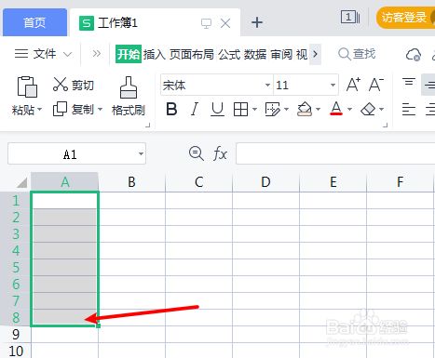Image resolution: width=435 pixels, height=358 pixels.
Task: Apply the red font color
Action: coord(336,109)
